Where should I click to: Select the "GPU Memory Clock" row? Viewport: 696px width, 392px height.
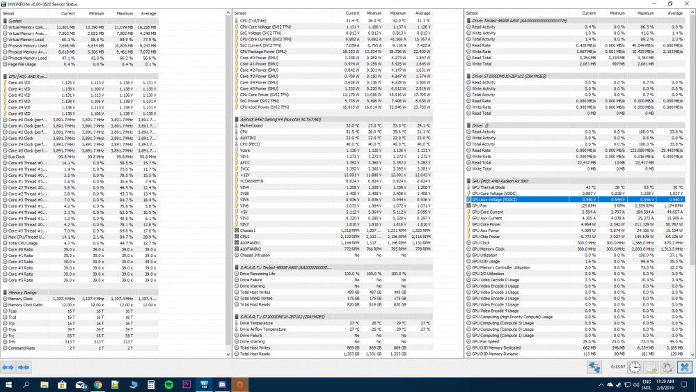(x=576, y=249)
